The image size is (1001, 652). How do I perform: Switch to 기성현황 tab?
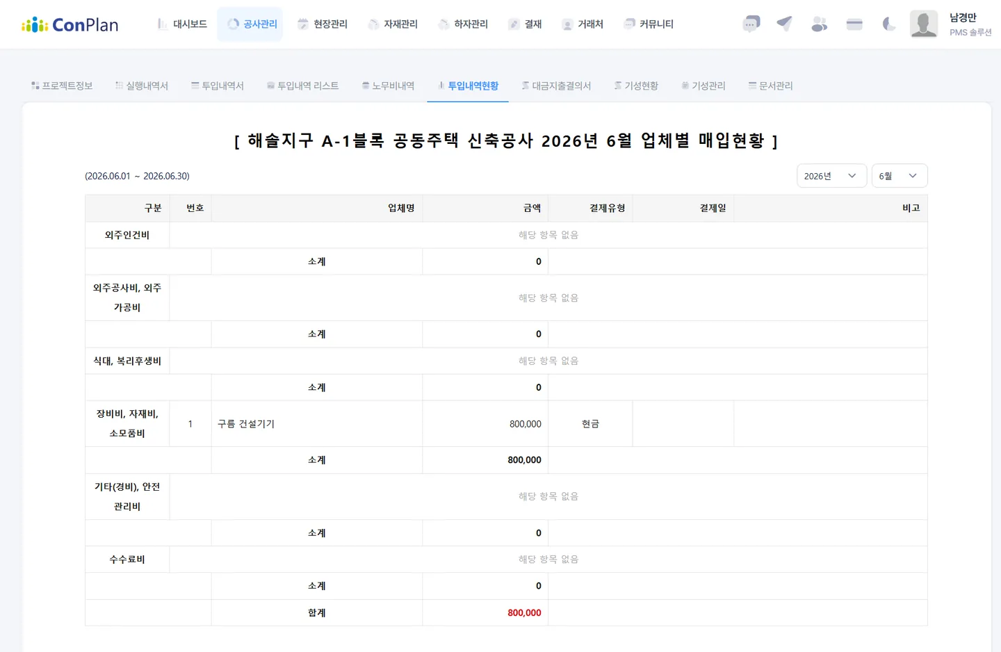[636, 85]
